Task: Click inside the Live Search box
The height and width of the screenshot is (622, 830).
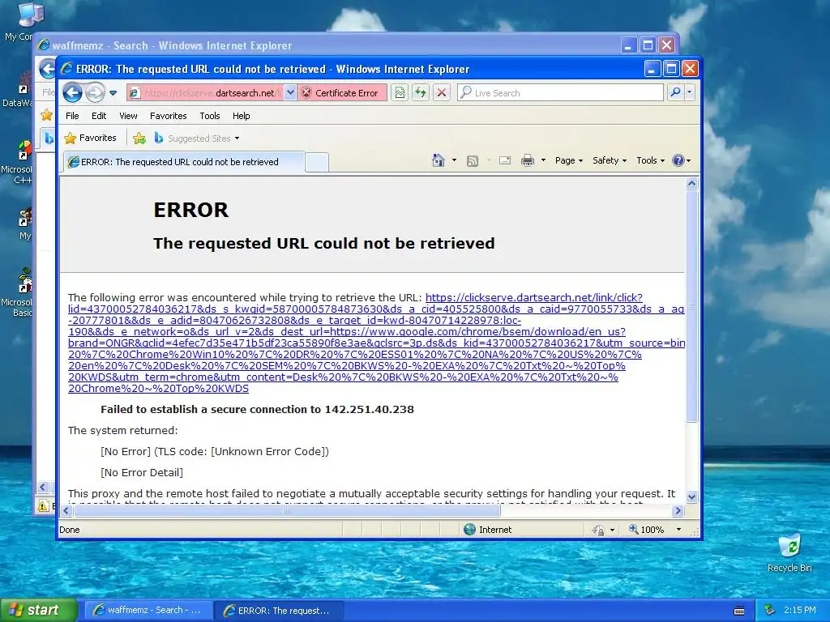Action: click(x=560, y=92)
